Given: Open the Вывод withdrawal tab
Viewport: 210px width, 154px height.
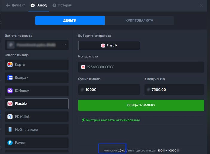Looking at the screenshot, I should (x=39, y=5).
